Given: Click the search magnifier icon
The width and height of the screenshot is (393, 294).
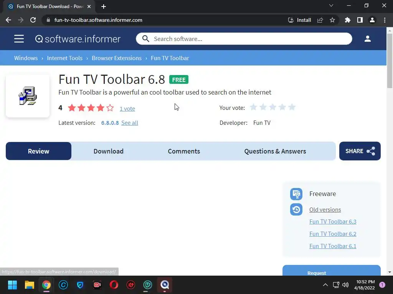Looking at the screenshot, I should [x=145, y=39].
